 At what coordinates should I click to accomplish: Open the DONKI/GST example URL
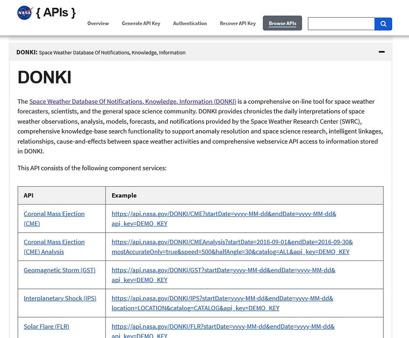click(223, 275)
